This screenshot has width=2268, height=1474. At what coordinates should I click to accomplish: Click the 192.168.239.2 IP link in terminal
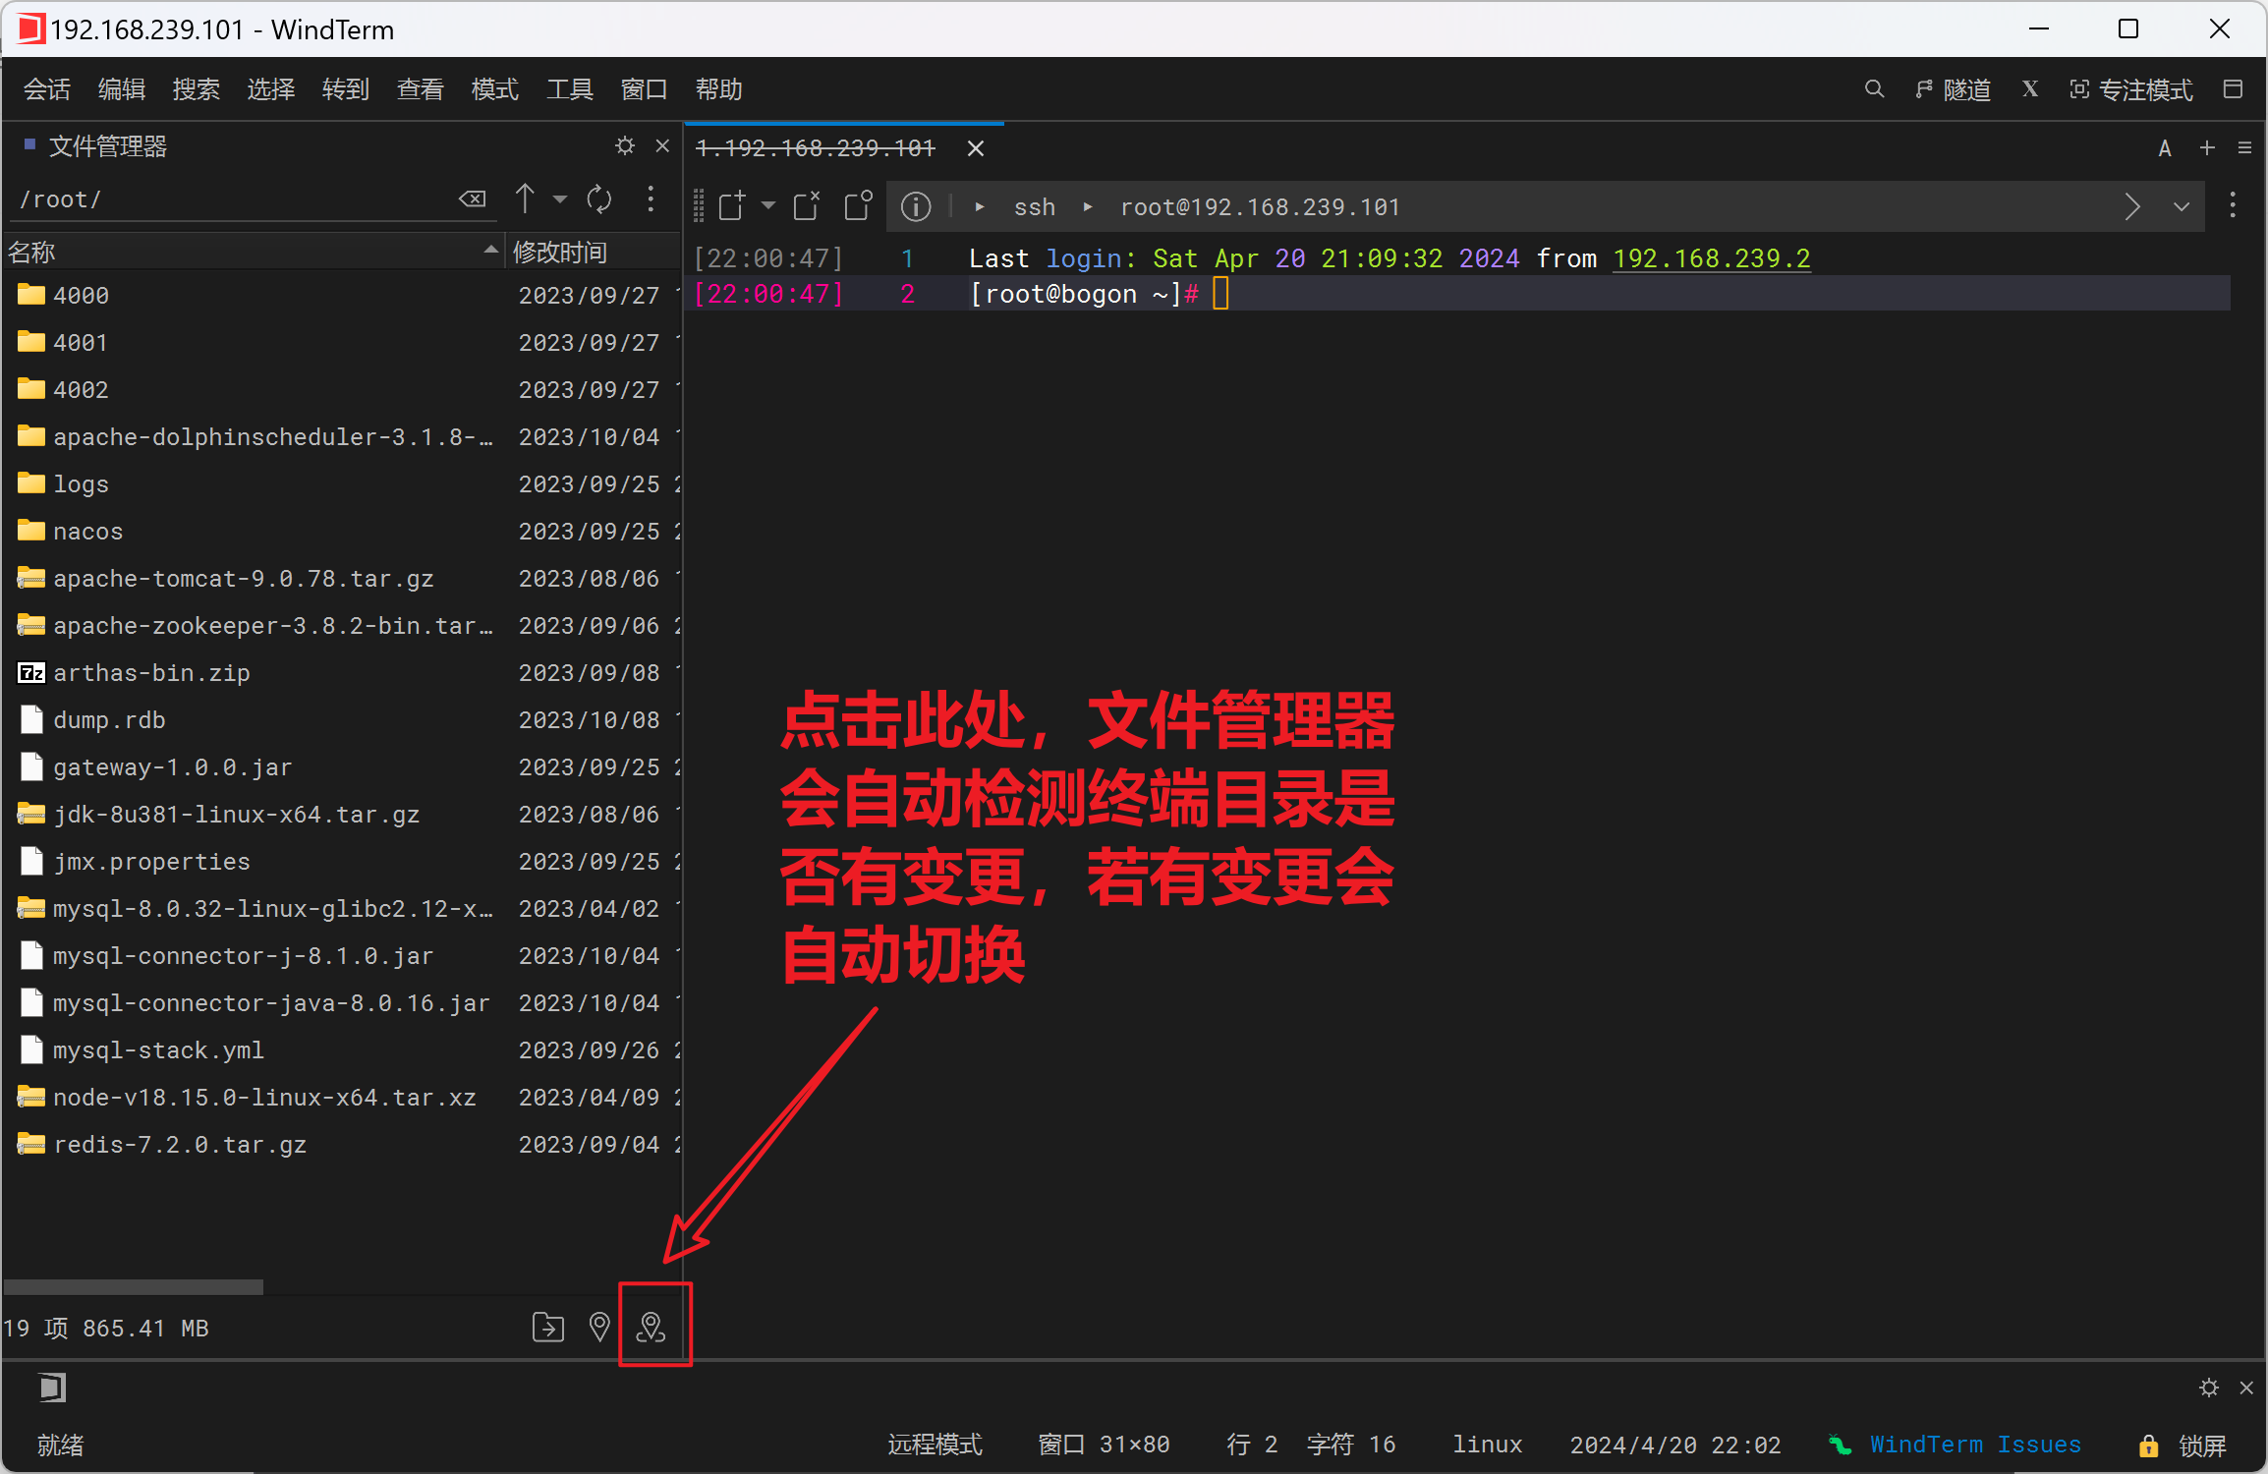1711,258
